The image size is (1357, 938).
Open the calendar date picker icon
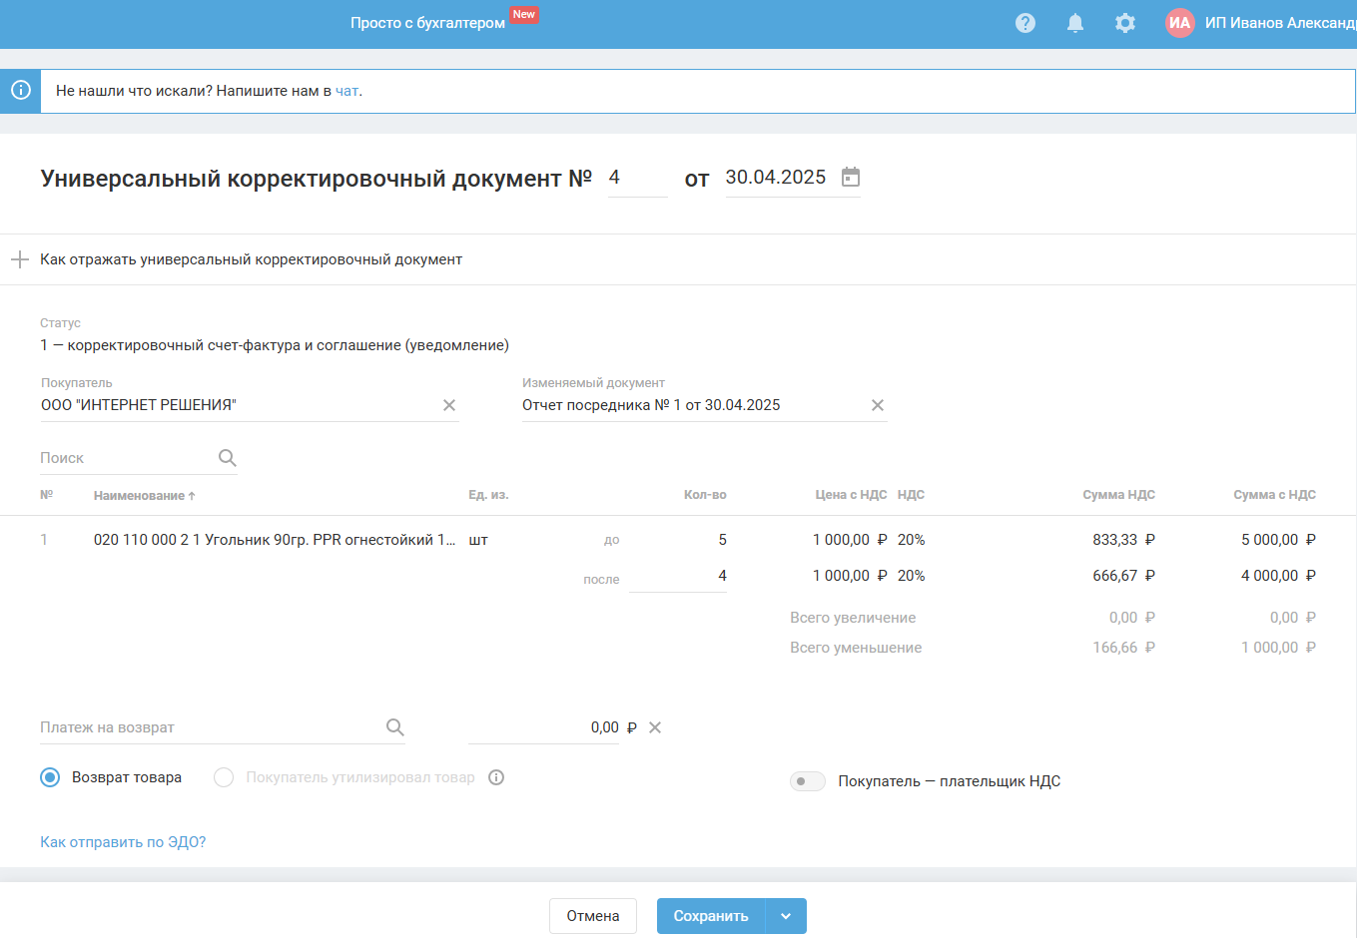[851, 177]
